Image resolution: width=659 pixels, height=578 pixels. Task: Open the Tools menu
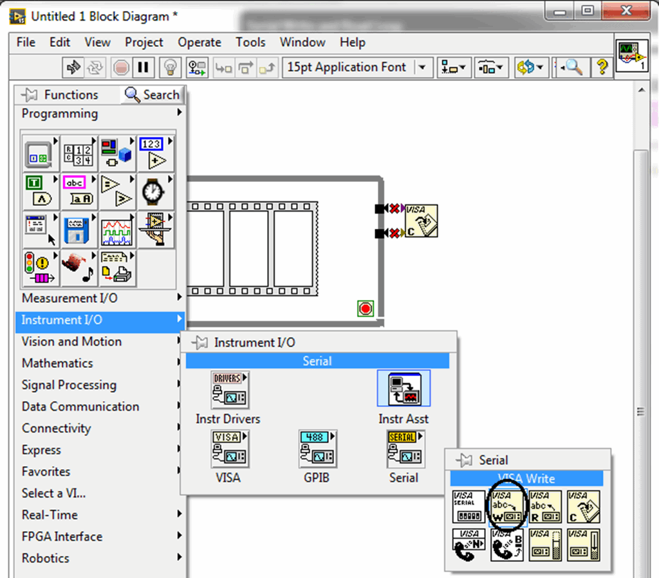click(250, 42)
